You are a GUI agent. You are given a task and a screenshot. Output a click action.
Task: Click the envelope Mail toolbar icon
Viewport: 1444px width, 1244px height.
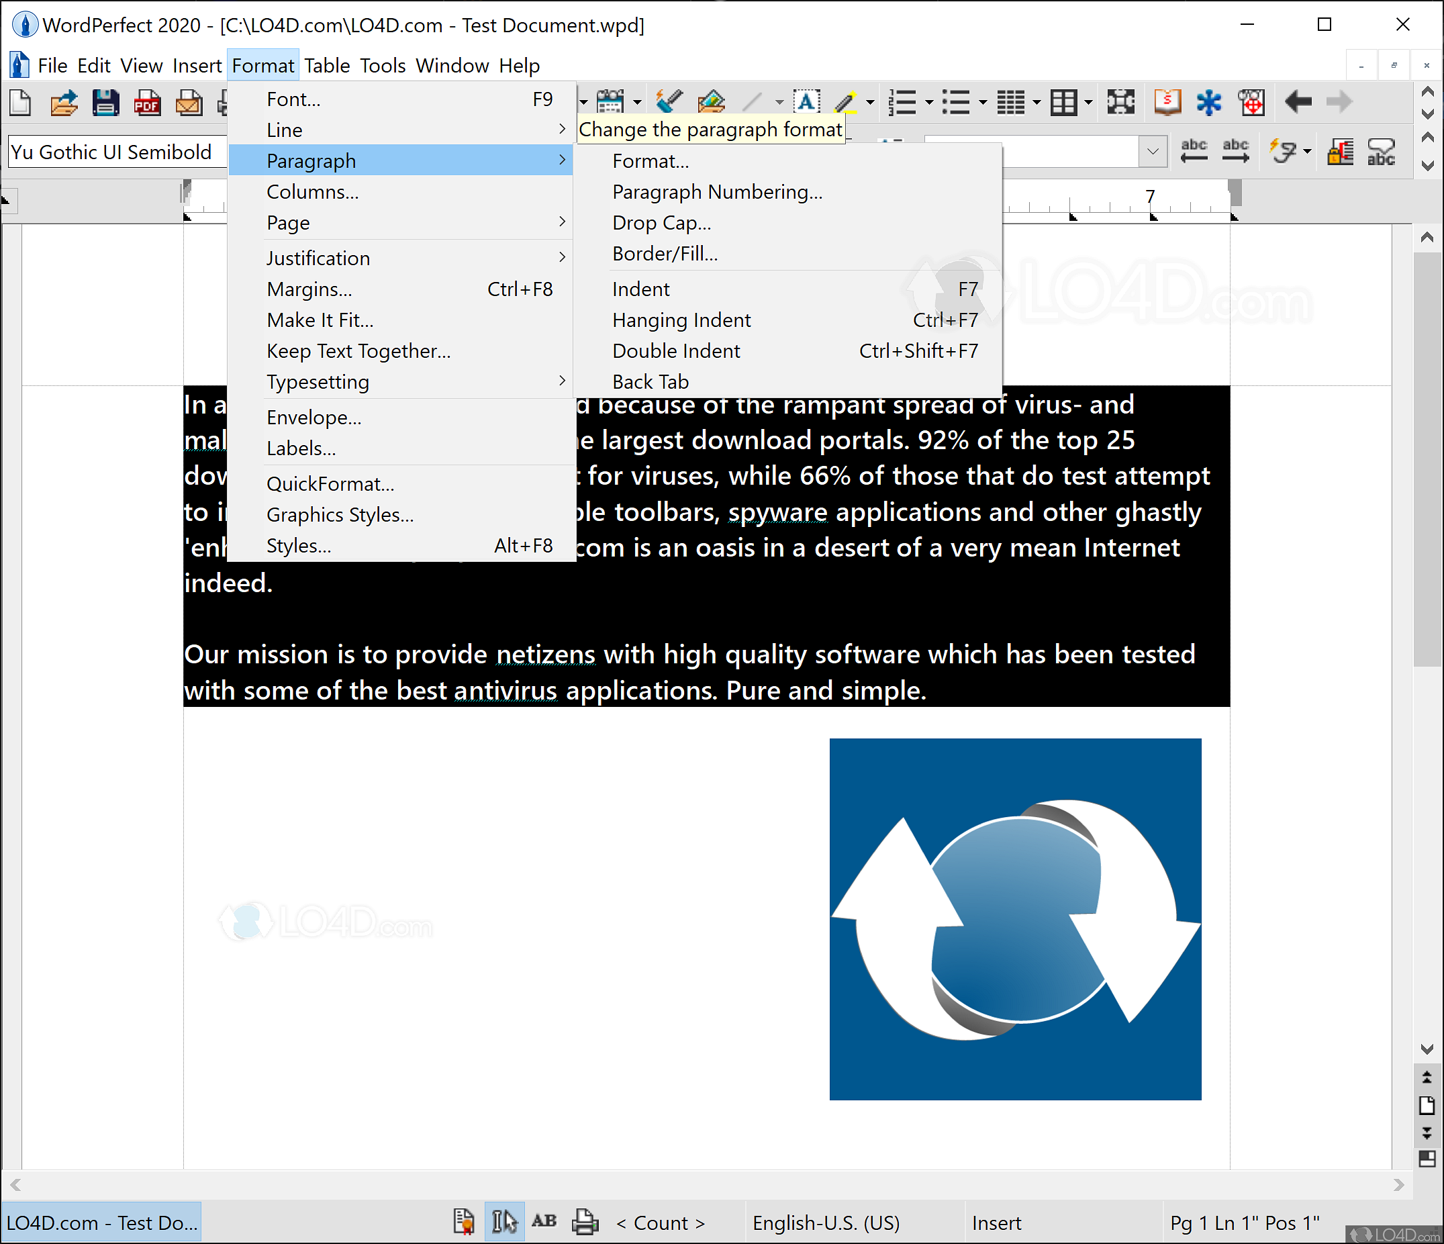click(189, 103)
